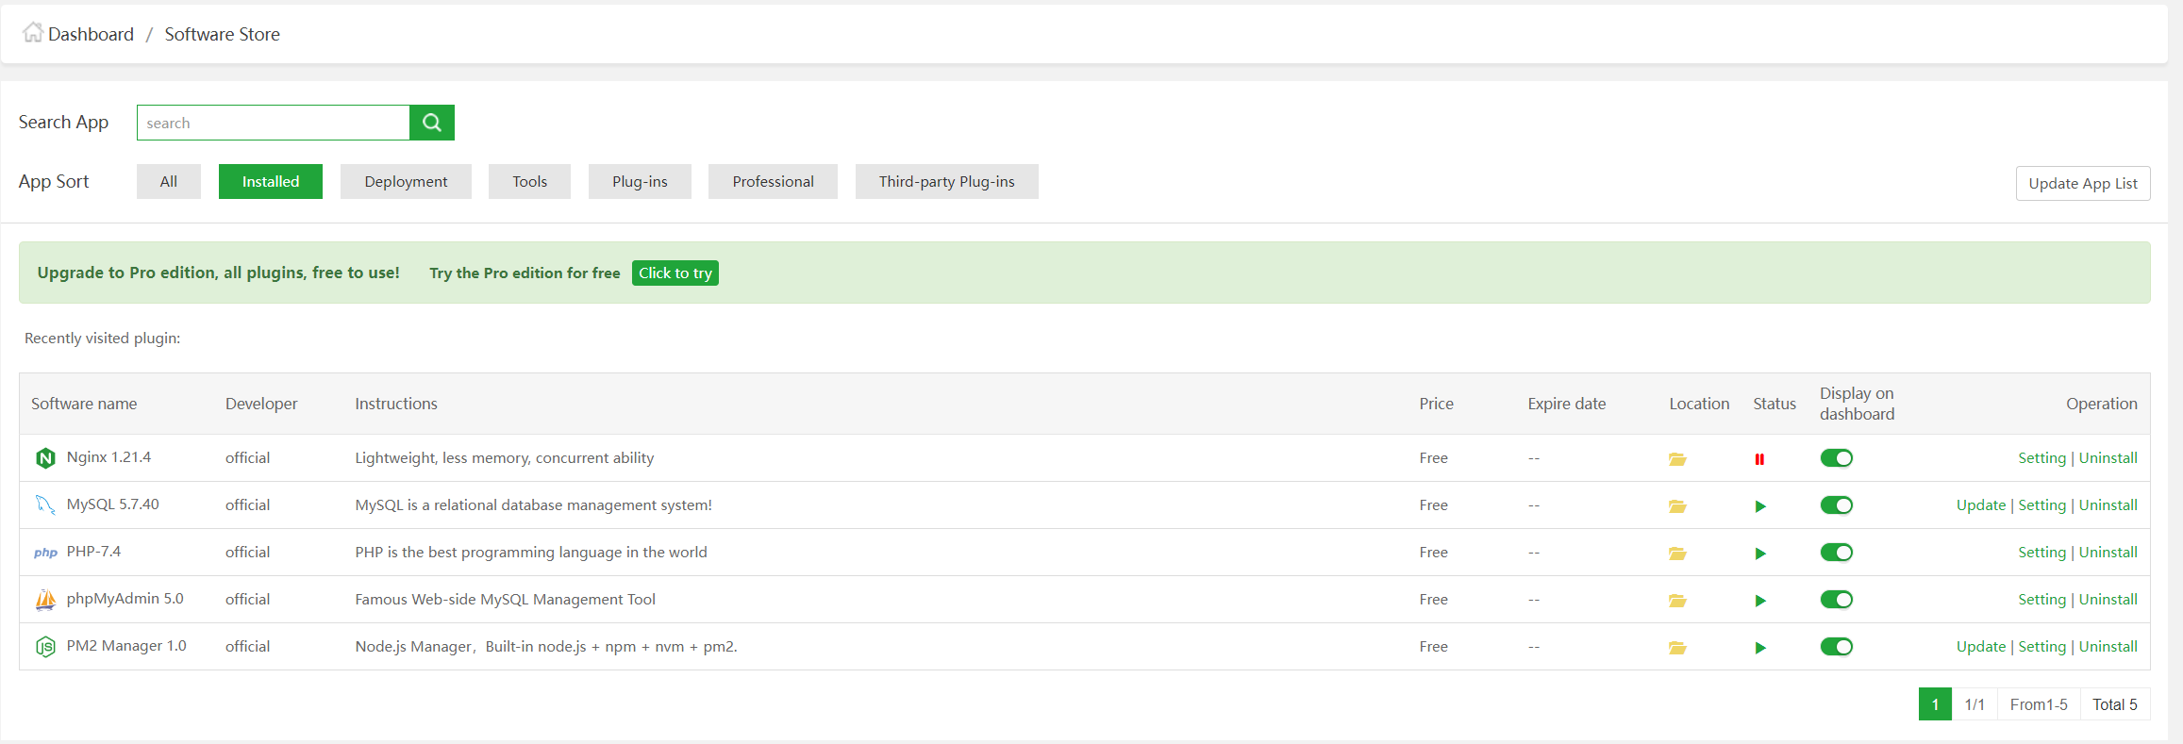Viewport: 2183px width, 744px height.
Task: Toggle Nginx display on dashboard switch
Action: point(1836,458)
